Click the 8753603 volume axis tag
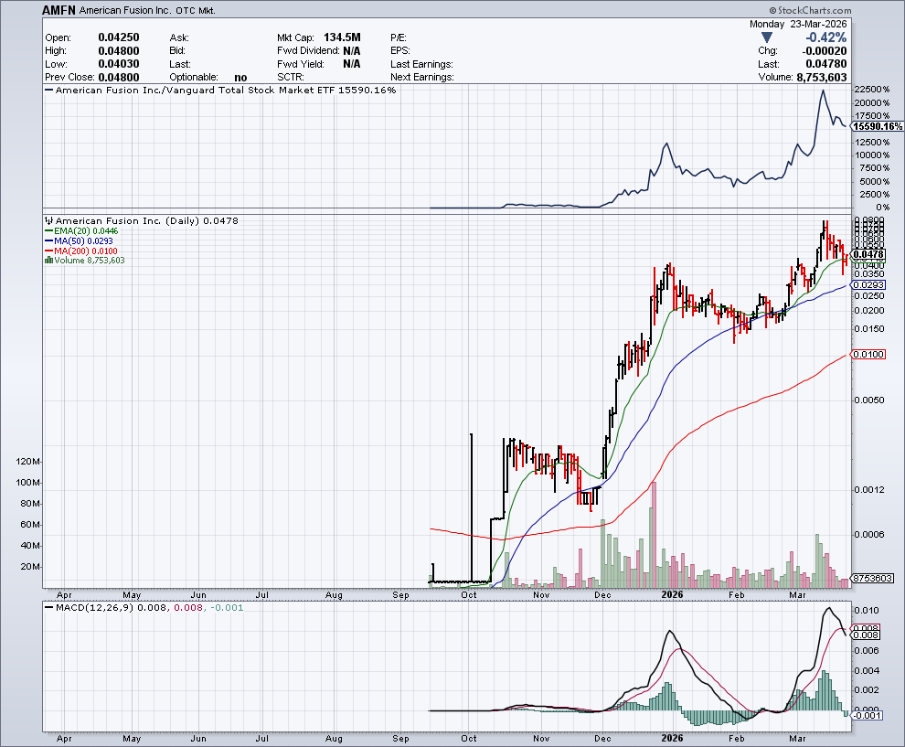This screenshot has height=747, width=905. click(x=873, y=578)
